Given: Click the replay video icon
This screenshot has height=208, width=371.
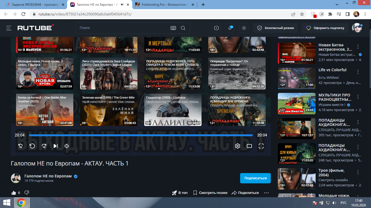Looking at the screenshot, I should [32, 146].
